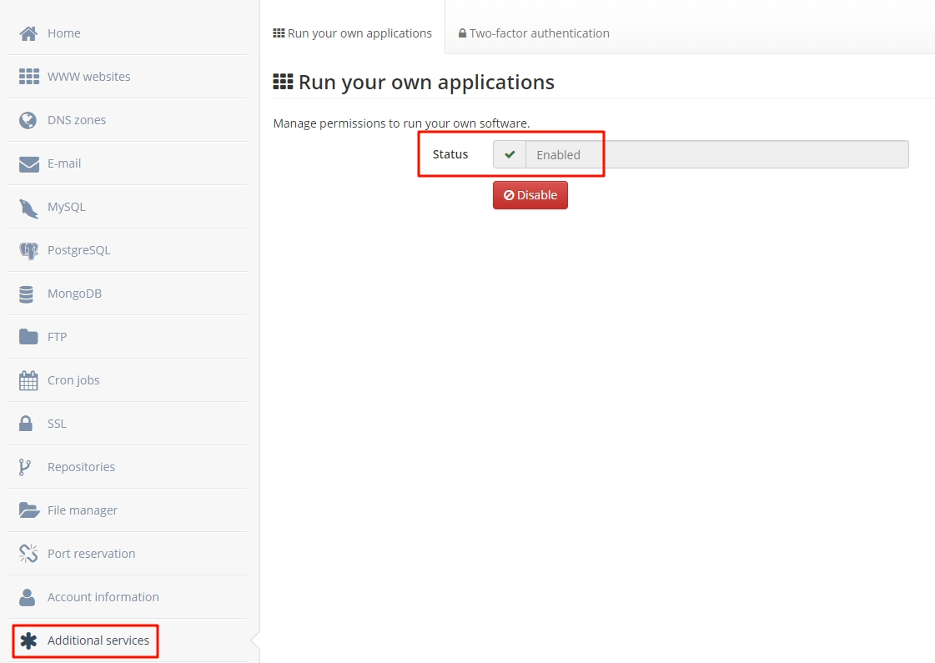The height and width of the screenshot is (663, 935).
Task: Click the E-mail envelope icon
Action: tap(28, 163)
